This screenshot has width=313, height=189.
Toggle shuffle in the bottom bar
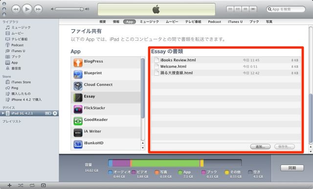click(21, 186)
